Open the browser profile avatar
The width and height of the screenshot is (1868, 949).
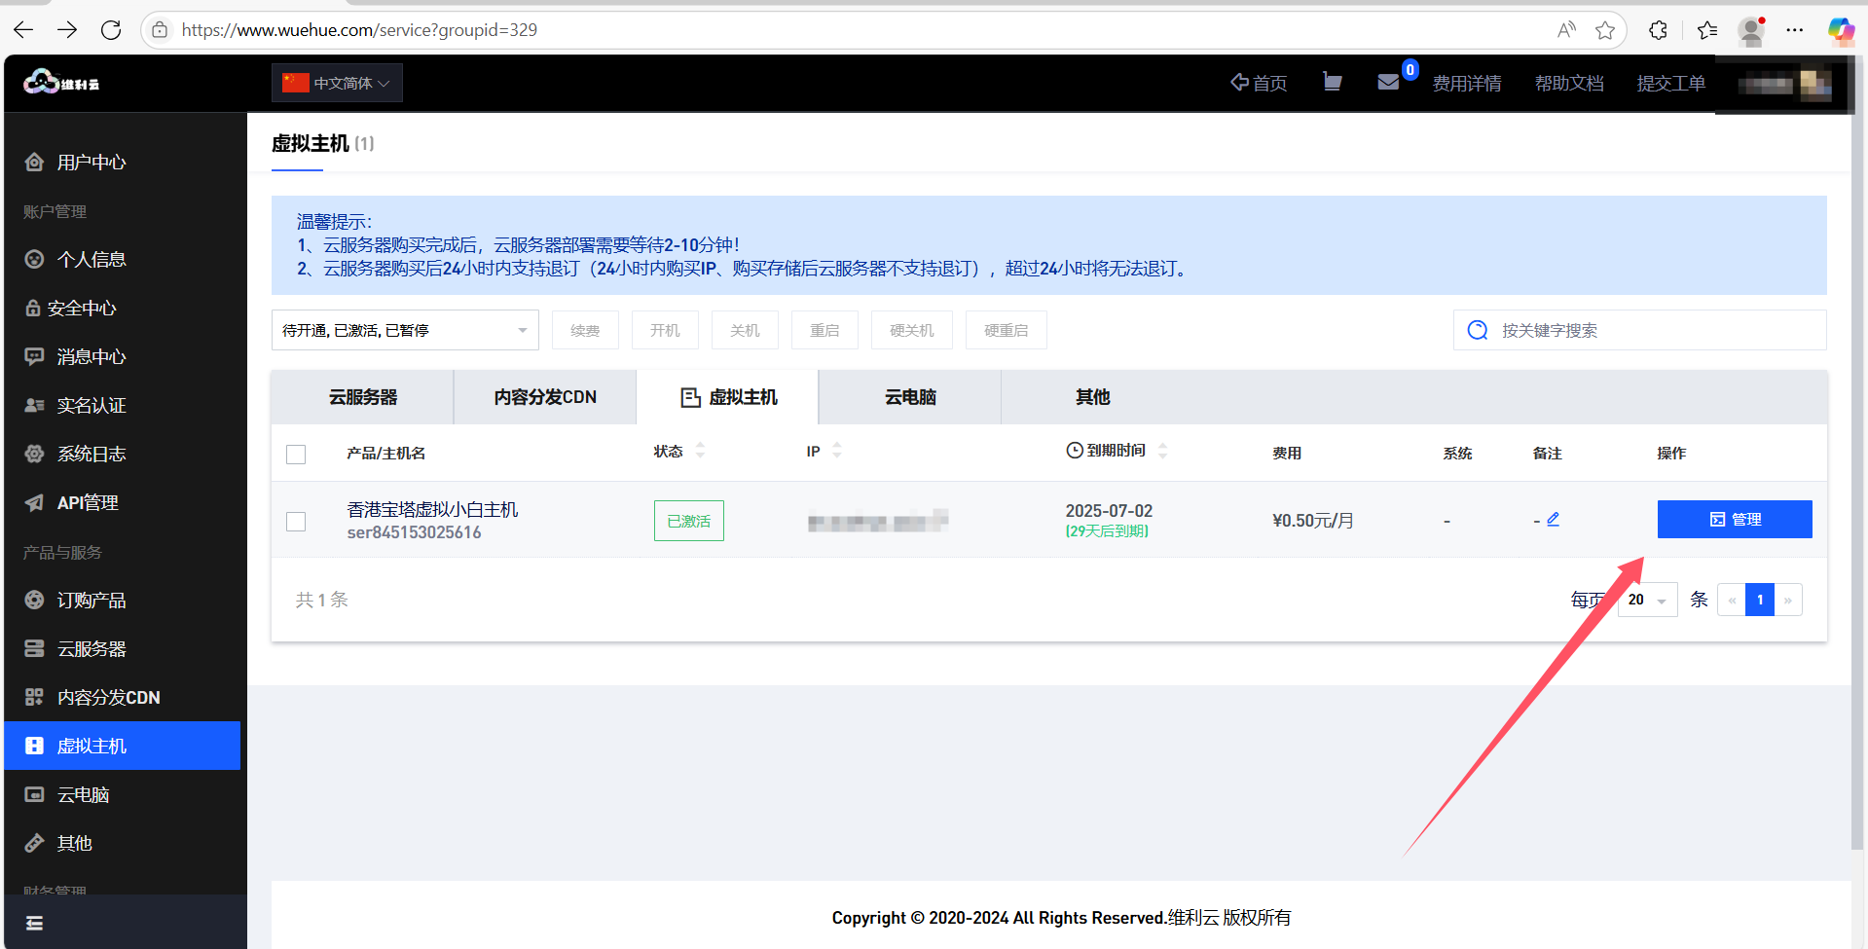click(1751, 30)
